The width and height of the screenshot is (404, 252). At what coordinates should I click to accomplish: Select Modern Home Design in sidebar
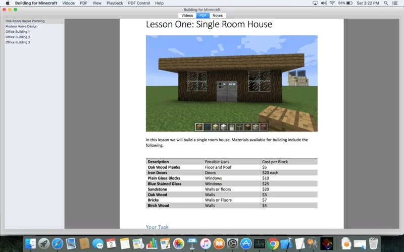(x=34, y=26)
